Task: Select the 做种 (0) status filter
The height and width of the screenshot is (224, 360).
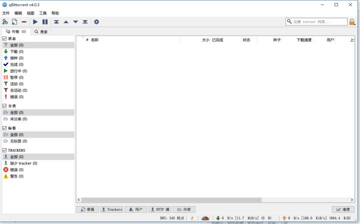Action: [x=38, y=58]
